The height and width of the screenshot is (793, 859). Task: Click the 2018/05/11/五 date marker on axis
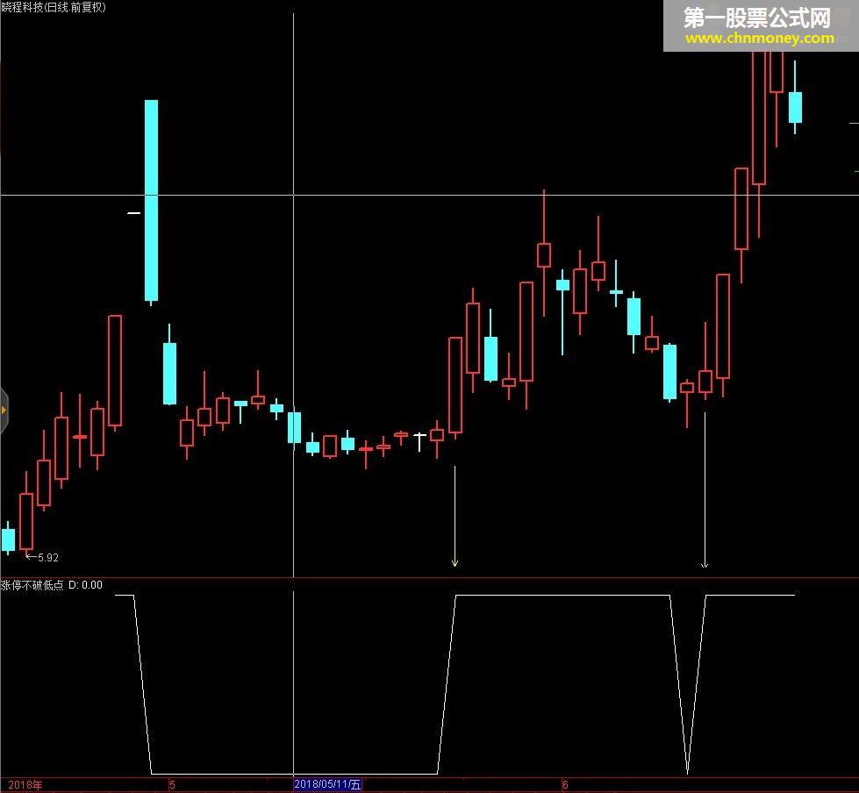coord(327,784)
